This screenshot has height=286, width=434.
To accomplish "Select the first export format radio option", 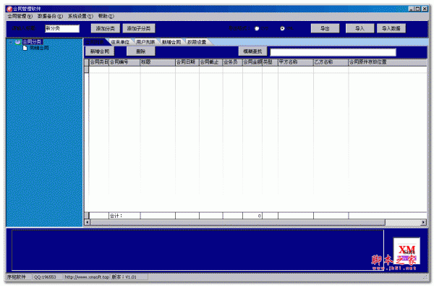I will click(x=257, y=28).
